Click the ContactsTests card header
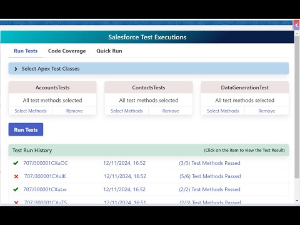 tap(149, 87)
